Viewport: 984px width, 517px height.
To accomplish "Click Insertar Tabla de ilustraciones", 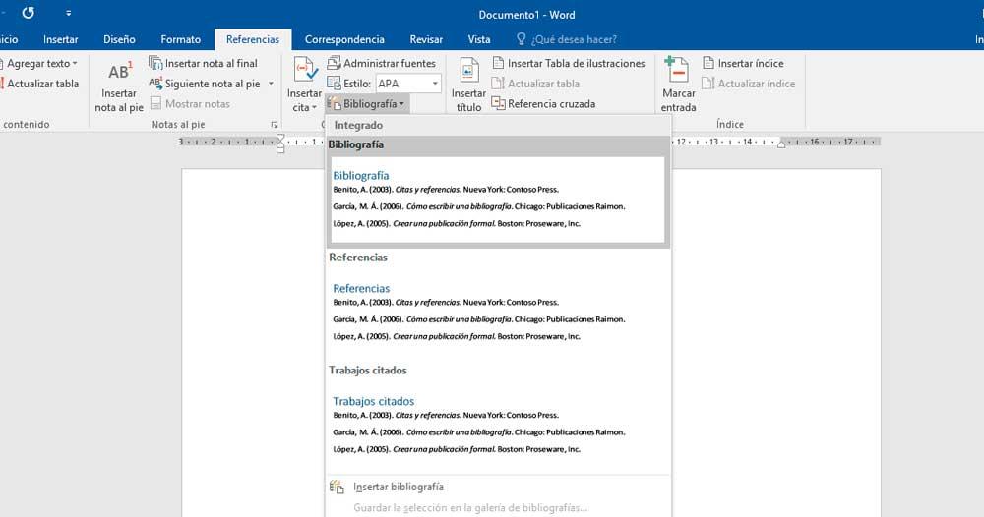I will (x=569, y=63).
